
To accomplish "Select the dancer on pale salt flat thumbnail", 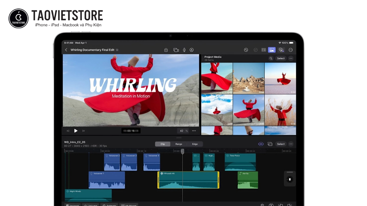I will coord(280,78).
